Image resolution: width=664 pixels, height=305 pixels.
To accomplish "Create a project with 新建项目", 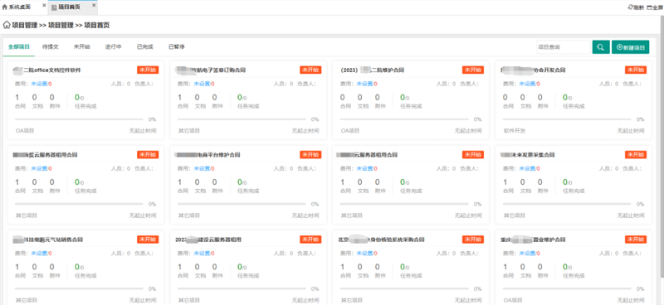I will (630, 47).
